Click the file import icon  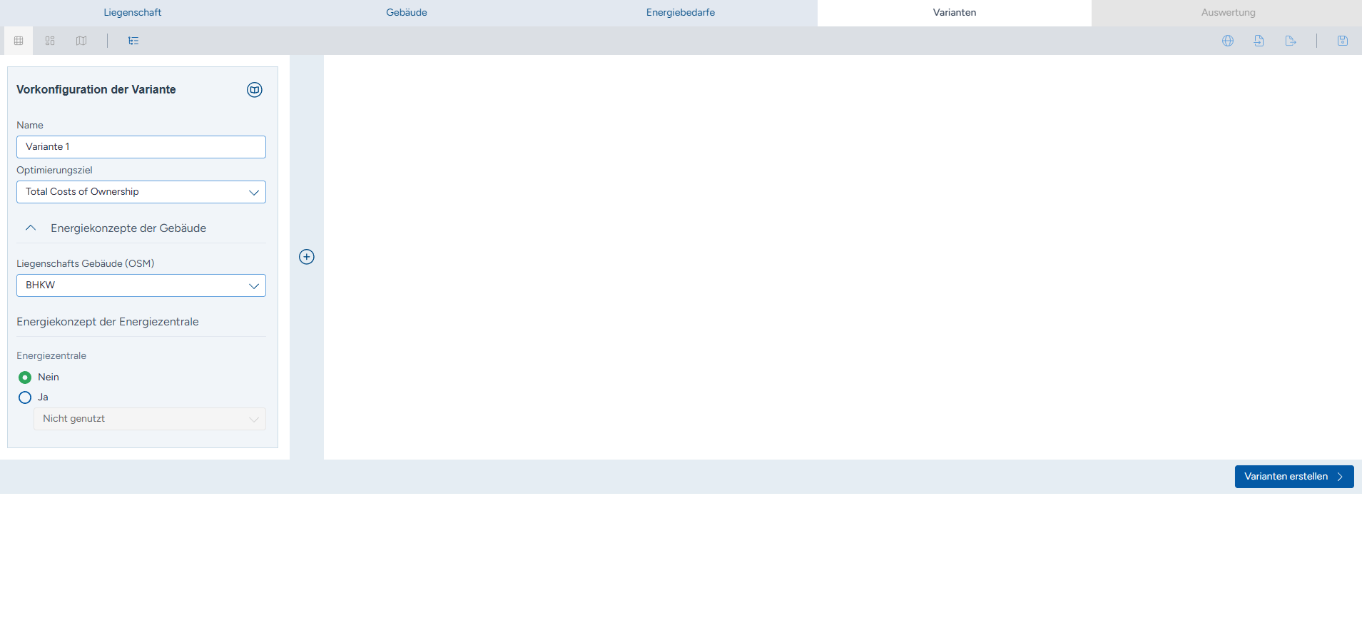1259,41
